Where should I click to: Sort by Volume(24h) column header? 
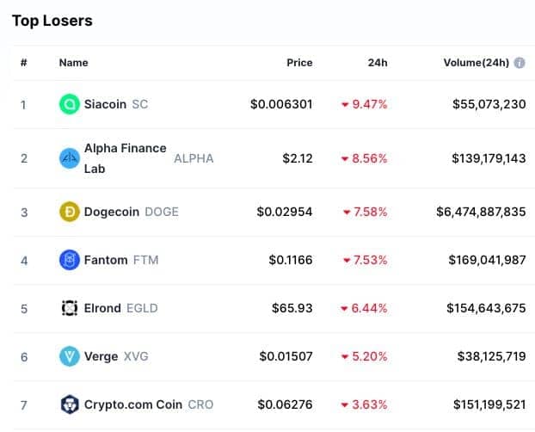click(x=477, y=63)
